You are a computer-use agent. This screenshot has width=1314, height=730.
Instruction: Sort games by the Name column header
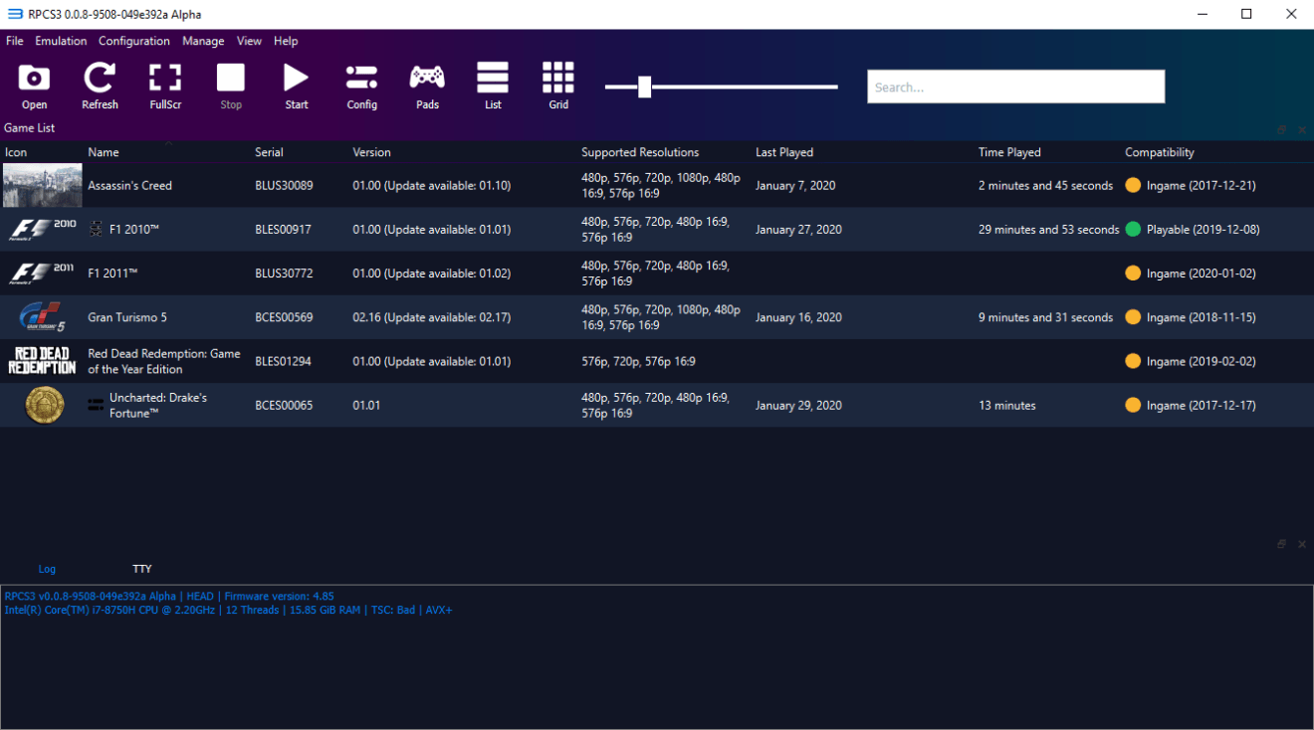[104, 152]
